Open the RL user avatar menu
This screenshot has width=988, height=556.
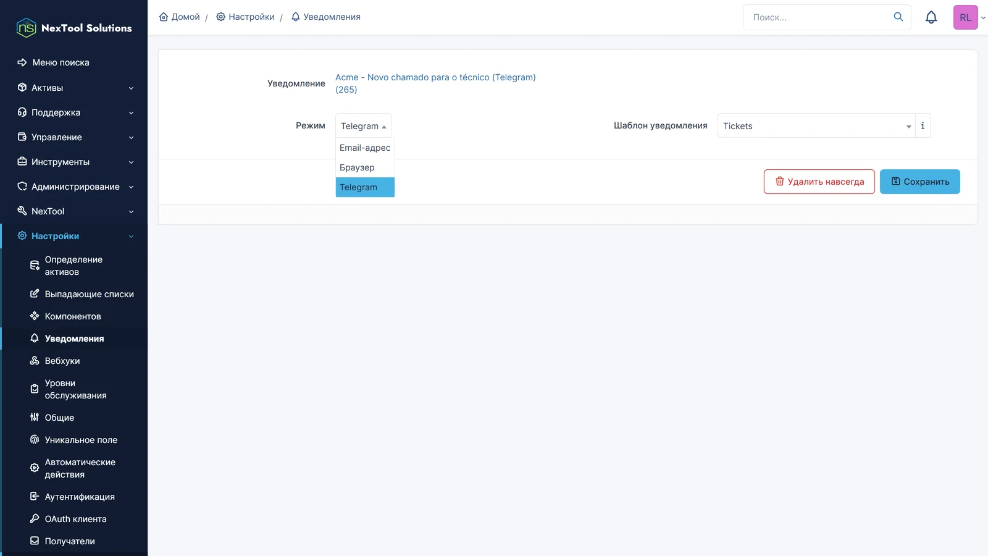[x=965, y=17]
